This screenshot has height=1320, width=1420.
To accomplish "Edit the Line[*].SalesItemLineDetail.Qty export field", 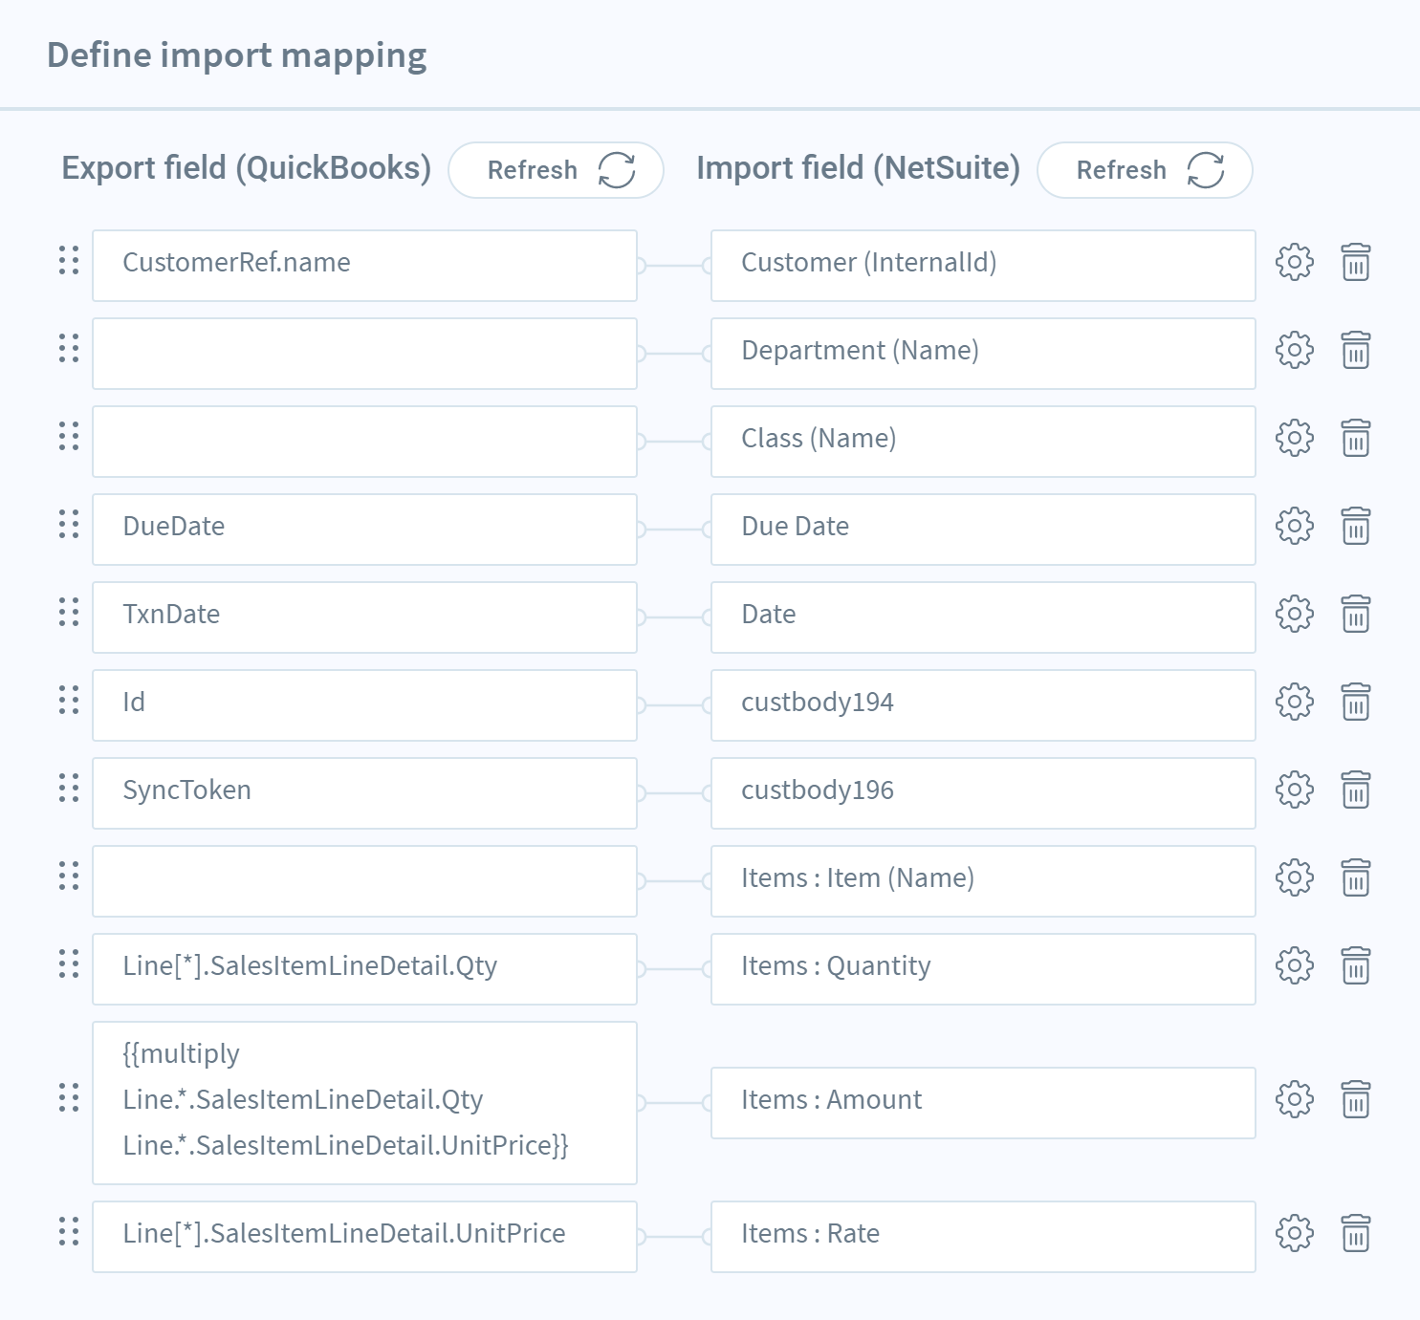I will [x=364, y=969].
